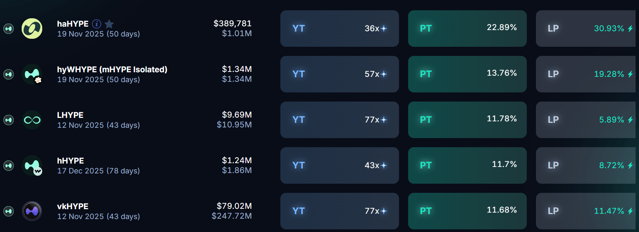Click the haHYPE LP 30.93% button
The image size is (639, 232).
pyautogui.click(x=586, y=29)
